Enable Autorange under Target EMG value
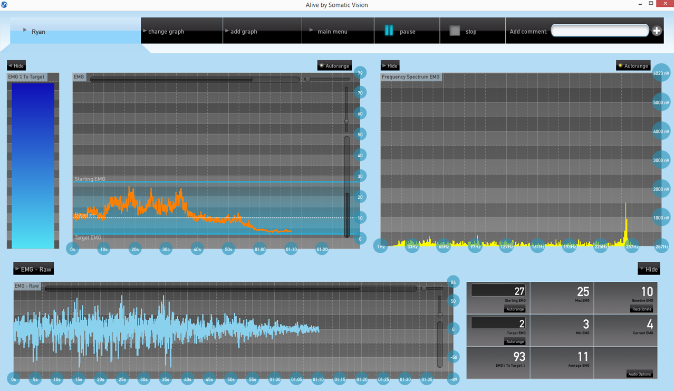The image size is (674, 391). 514,342
